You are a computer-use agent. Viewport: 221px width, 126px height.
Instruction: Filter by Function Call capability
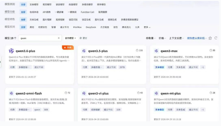pos(87,12)
